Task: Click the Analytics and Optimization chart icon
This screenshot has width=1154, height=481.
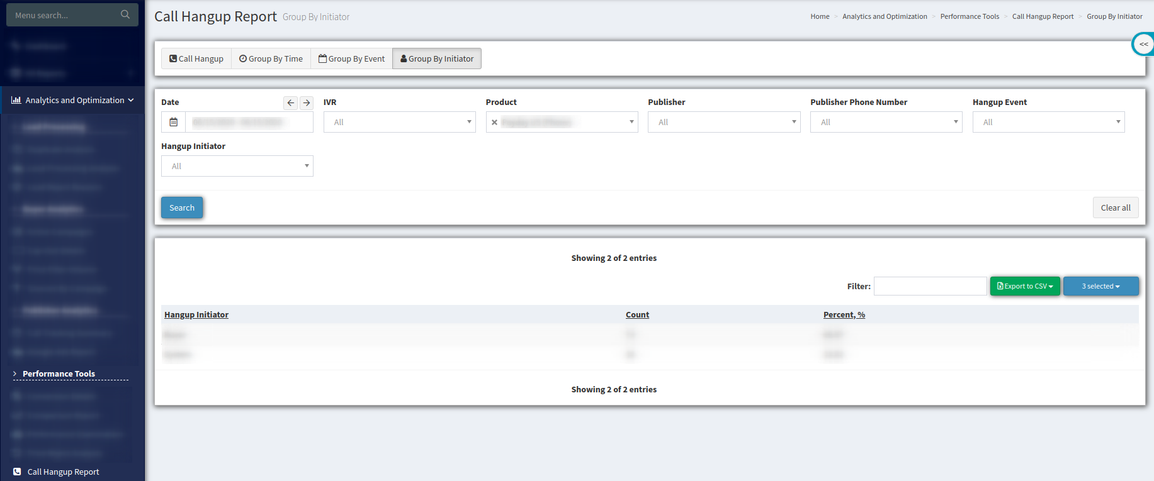Action: tap(16, 100)
